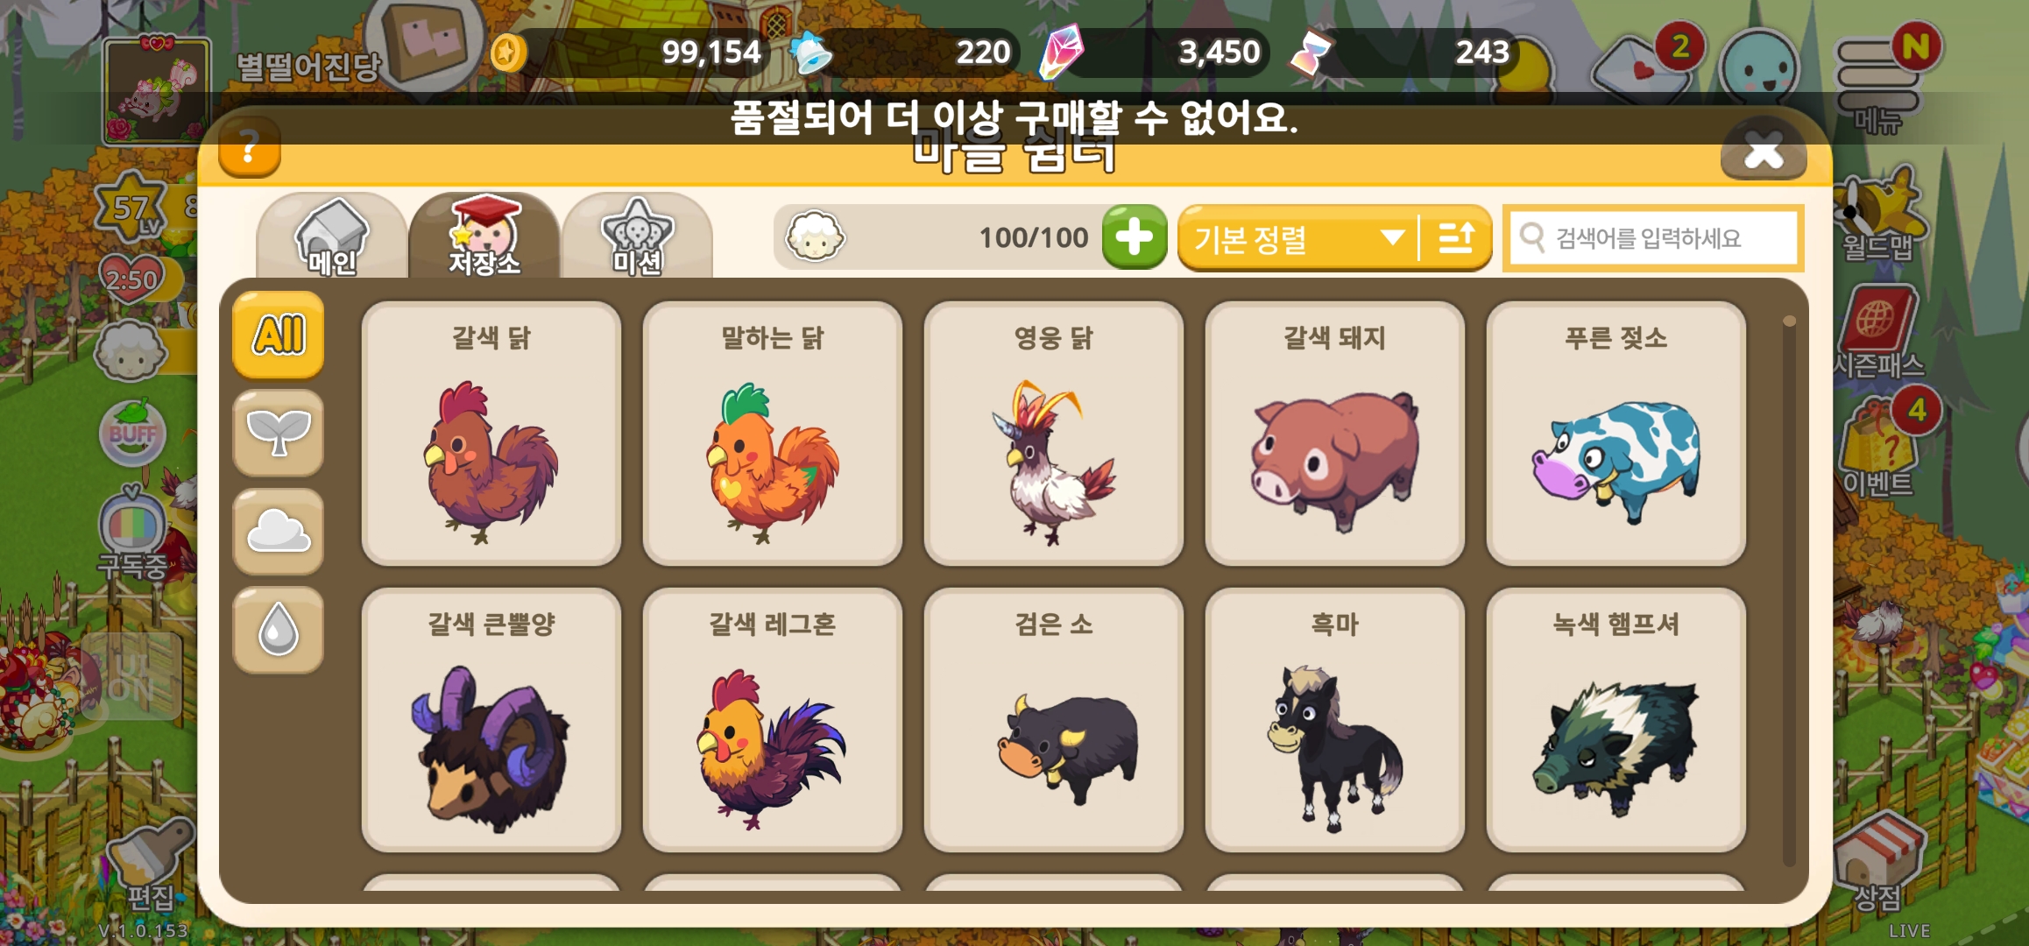
Task: Switch to the 메인 tab
Action: pyautogui.click(x=332, y=236)
